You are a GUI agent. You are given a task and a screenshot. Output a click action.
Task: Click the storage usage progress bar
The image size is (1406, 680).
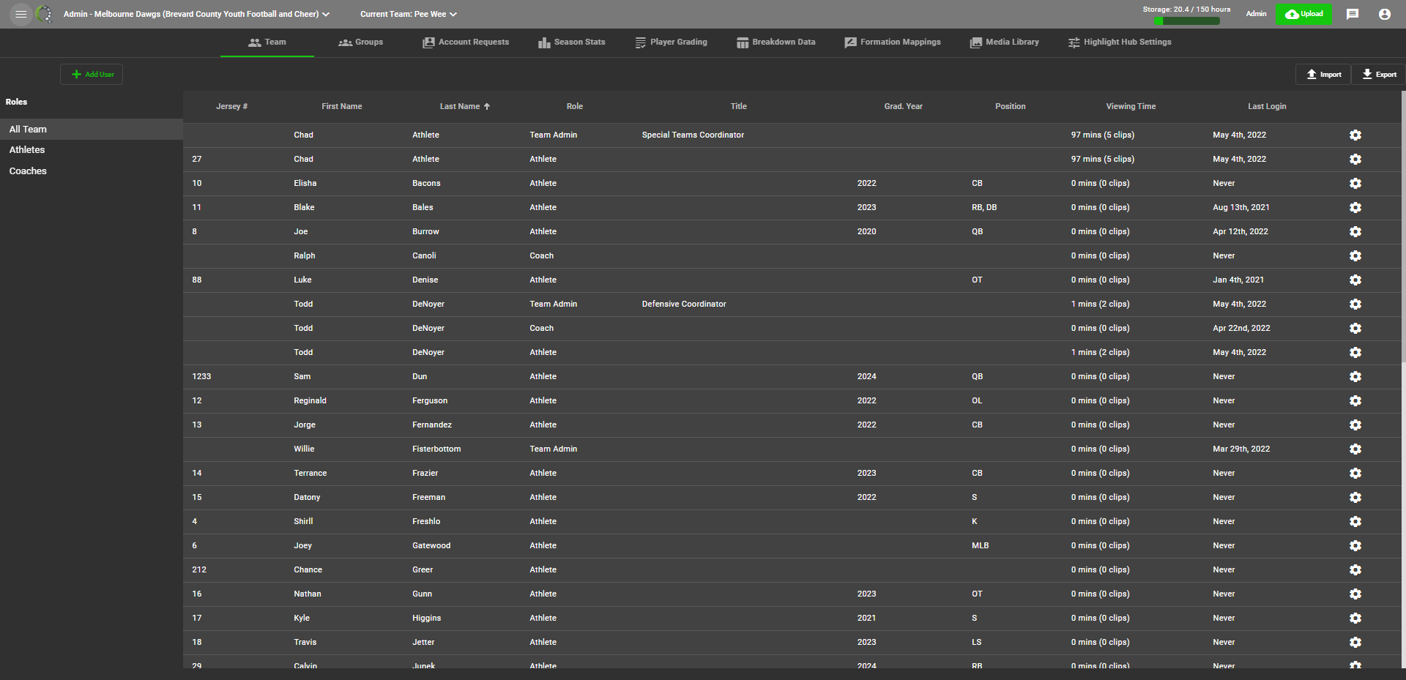click(x=1186, y=21)
